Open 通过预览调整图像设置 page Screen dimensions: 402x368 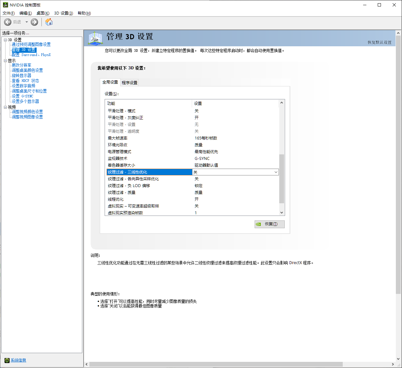pyautogui.click(x=31, y=45)
